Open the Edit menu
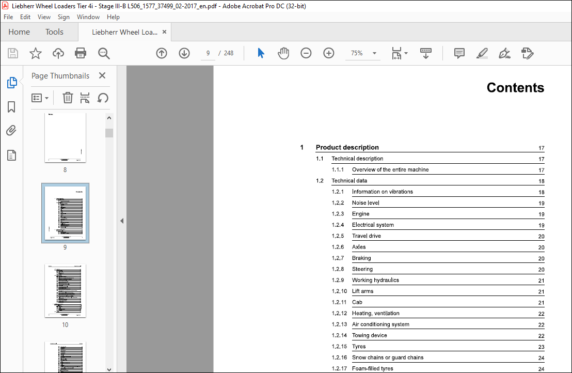Viewport: 572px width, 373px height. 25,17
